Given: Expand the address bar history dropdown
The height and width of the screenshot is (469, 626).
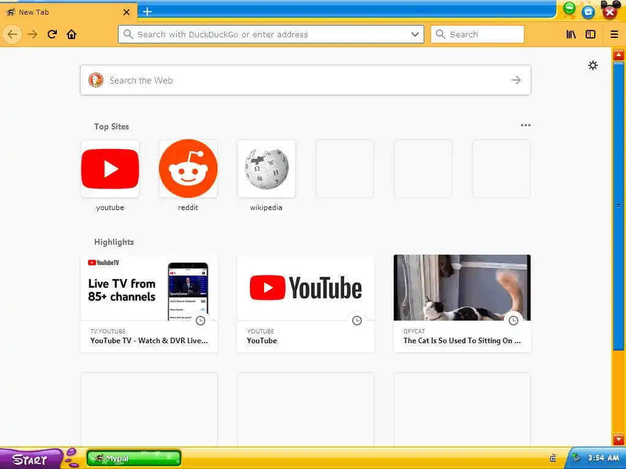Looking at the screenshot, I should pyautogui.click(x=415, y=34).
